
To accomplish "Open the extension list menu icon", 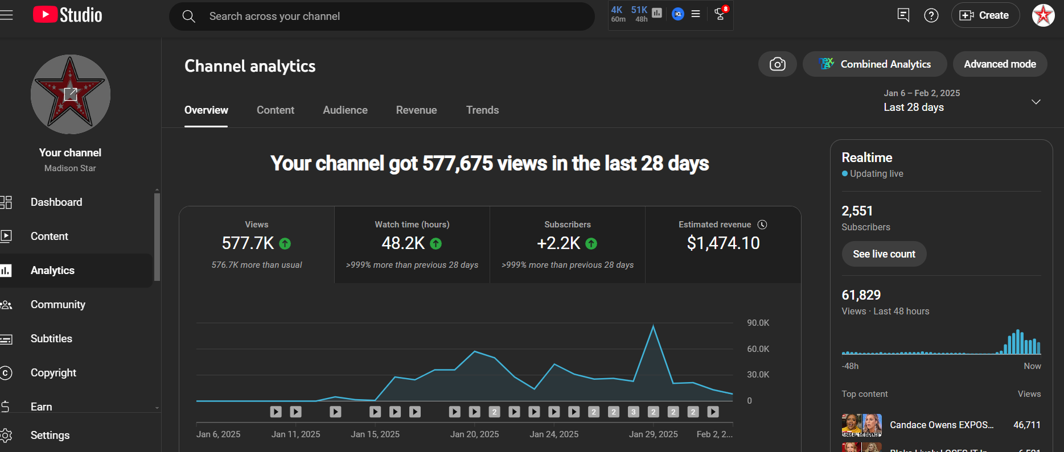I will pos(696,14).
